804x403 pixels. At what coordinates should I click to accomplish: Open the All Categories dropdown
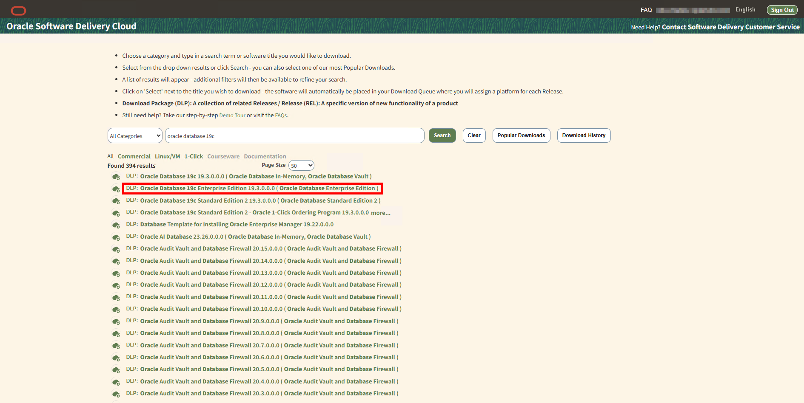tap(135, 136)
